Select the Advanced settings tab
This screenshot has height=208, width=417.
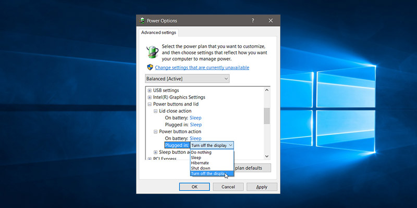click(x=159, y=33)
